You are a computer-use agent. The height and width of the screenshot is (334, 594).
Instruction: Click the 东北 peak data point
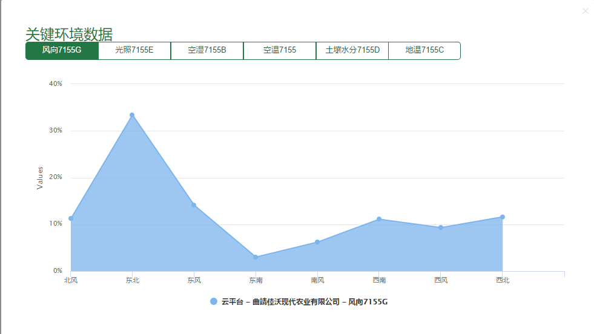click(132, 115)
